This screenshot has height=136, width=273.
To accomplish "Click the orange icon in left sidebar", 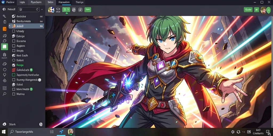I will coord(5,29).
